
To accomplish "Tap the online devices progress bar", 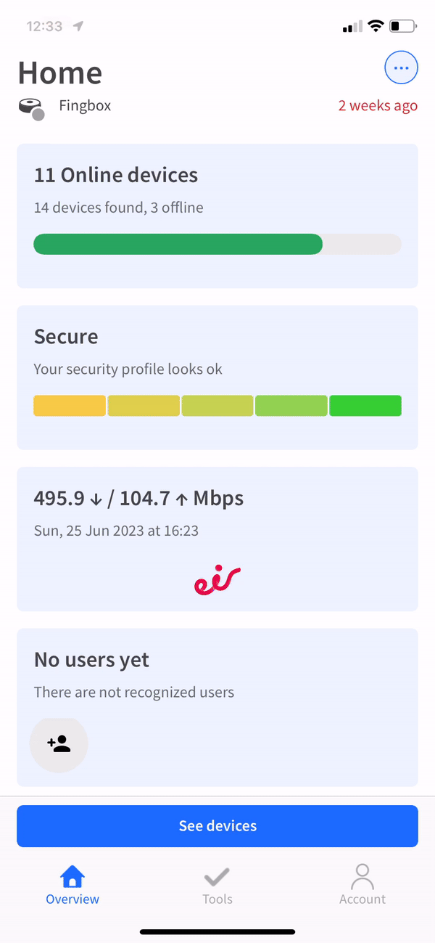I will click(217, 244).
